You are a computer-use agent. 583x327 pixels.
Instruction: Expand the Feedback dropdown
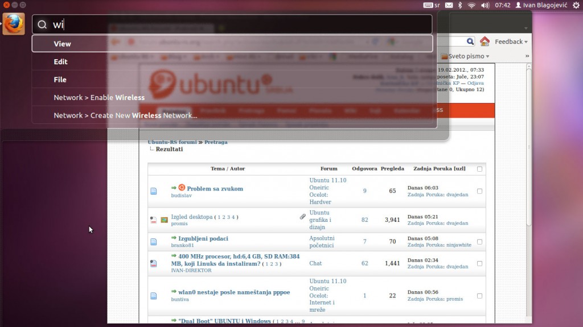click(x=511, y=42)
